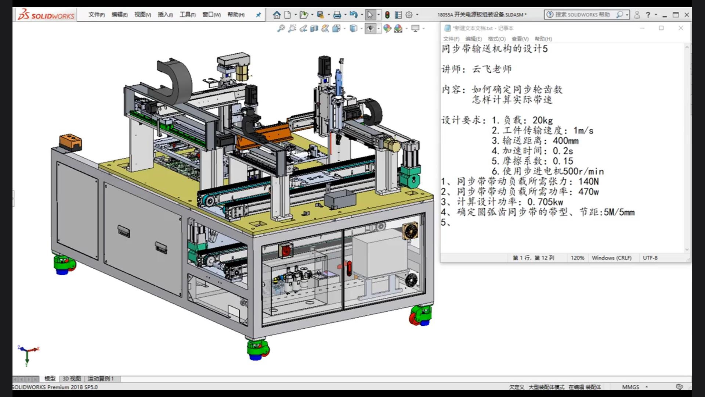Click the Edit Appearance icon
The image size is (705, 397).
coord(387,28)
